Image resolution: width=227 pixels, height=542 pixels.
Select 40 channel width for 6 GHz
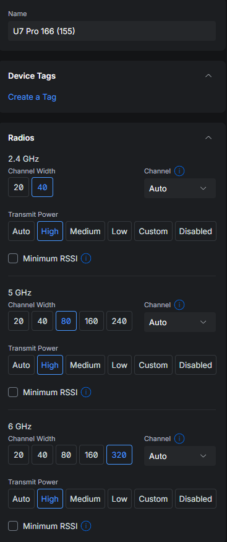coord(43,455)
